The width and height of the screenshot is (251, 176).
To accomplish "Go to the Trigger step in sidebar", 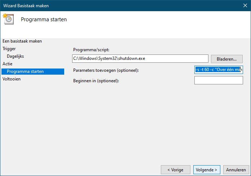I will (9, 49).
